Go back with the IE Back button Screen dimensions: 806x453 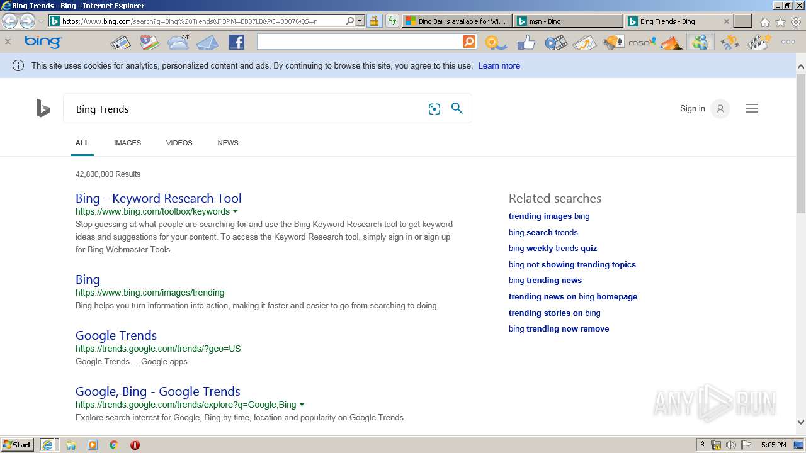(9, 21)
